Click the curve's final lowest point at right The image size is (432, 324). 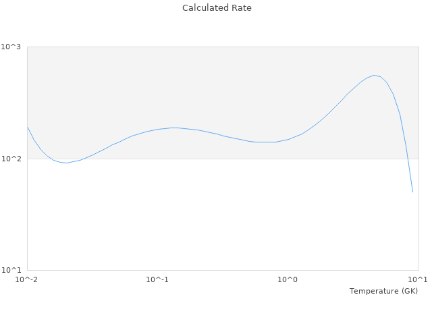[412, 192]
